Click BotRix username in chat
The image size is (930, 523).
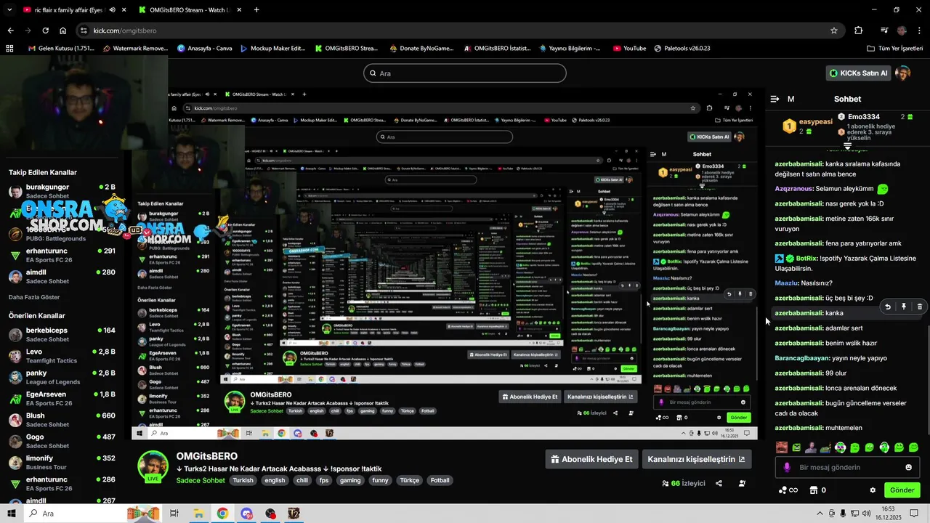[x=806, y=258]
